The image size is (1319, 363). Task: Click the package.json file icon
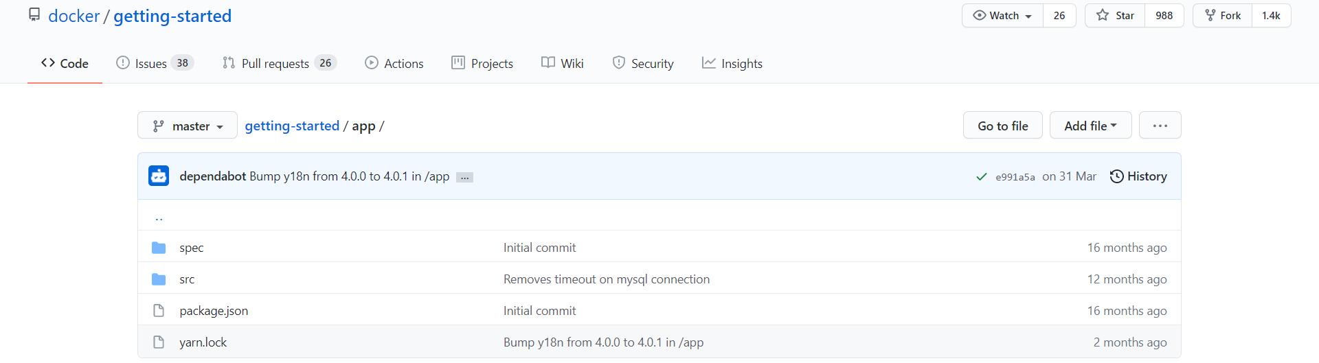point(159,311)
